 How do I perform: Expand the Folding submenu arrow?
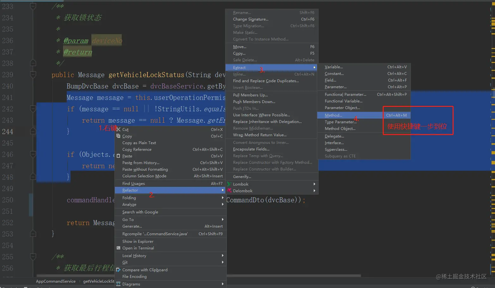click(x=223, y=198)
